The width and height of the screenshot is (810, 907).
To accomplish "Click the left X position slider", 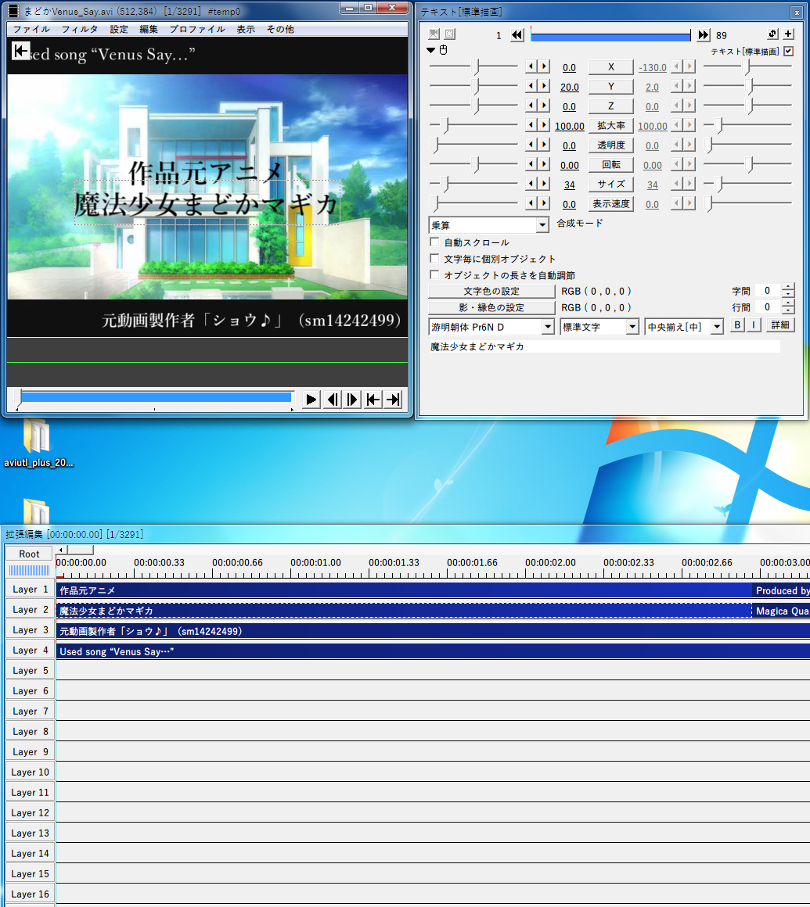I will (473, 67).
